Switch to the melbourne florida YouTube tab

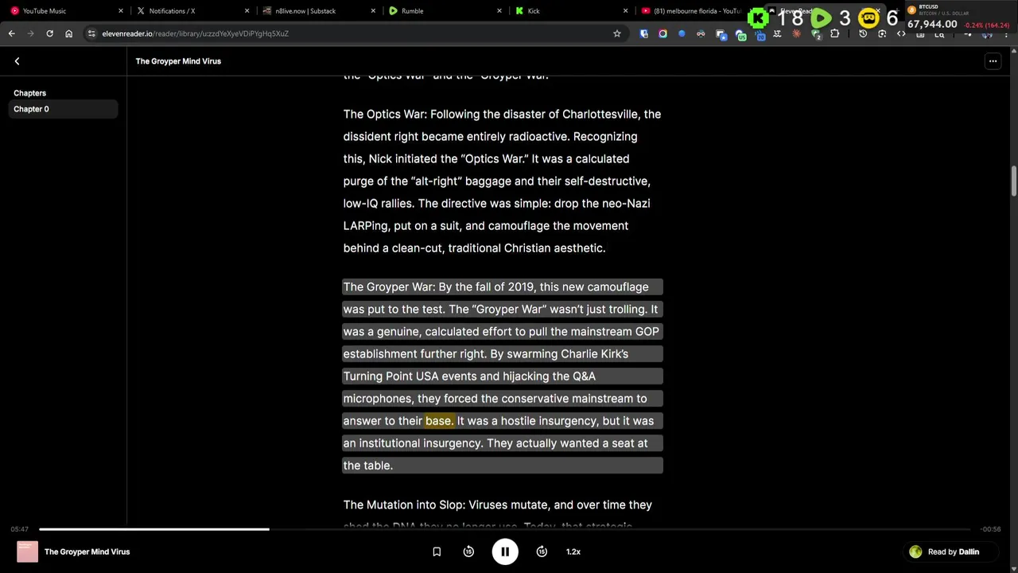(690, 11)
